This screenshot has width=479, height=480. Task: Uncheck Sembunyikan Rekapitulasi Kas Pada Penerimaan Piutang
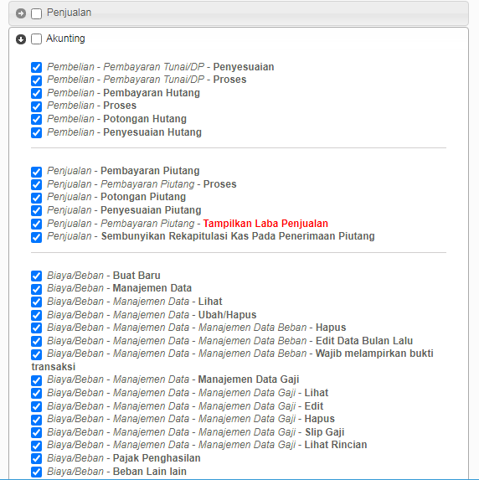[36, 237]
